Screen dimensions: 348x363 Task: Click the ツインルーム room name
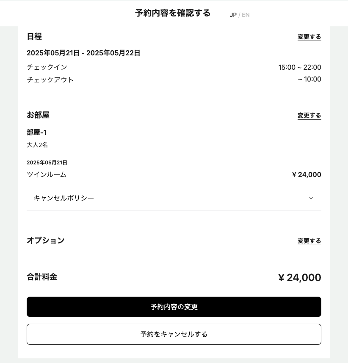coord(47,175)
